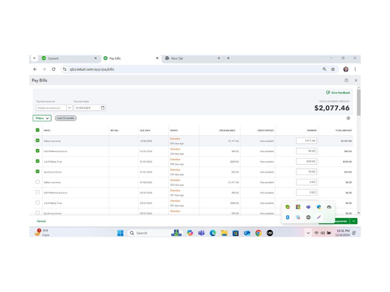Uncheck Safety Insurance bill due 12/06/2023
The image size is (390, 292).
coord(37,140)
